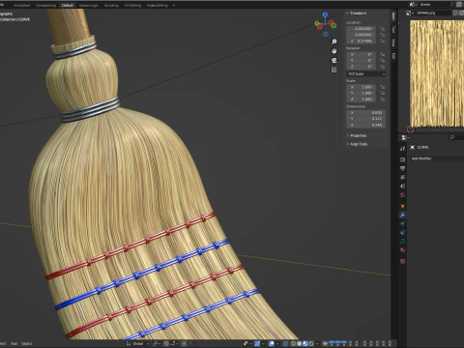Open the Object menu in viewport header
This screenshot has height=348, width=464.
26,343
